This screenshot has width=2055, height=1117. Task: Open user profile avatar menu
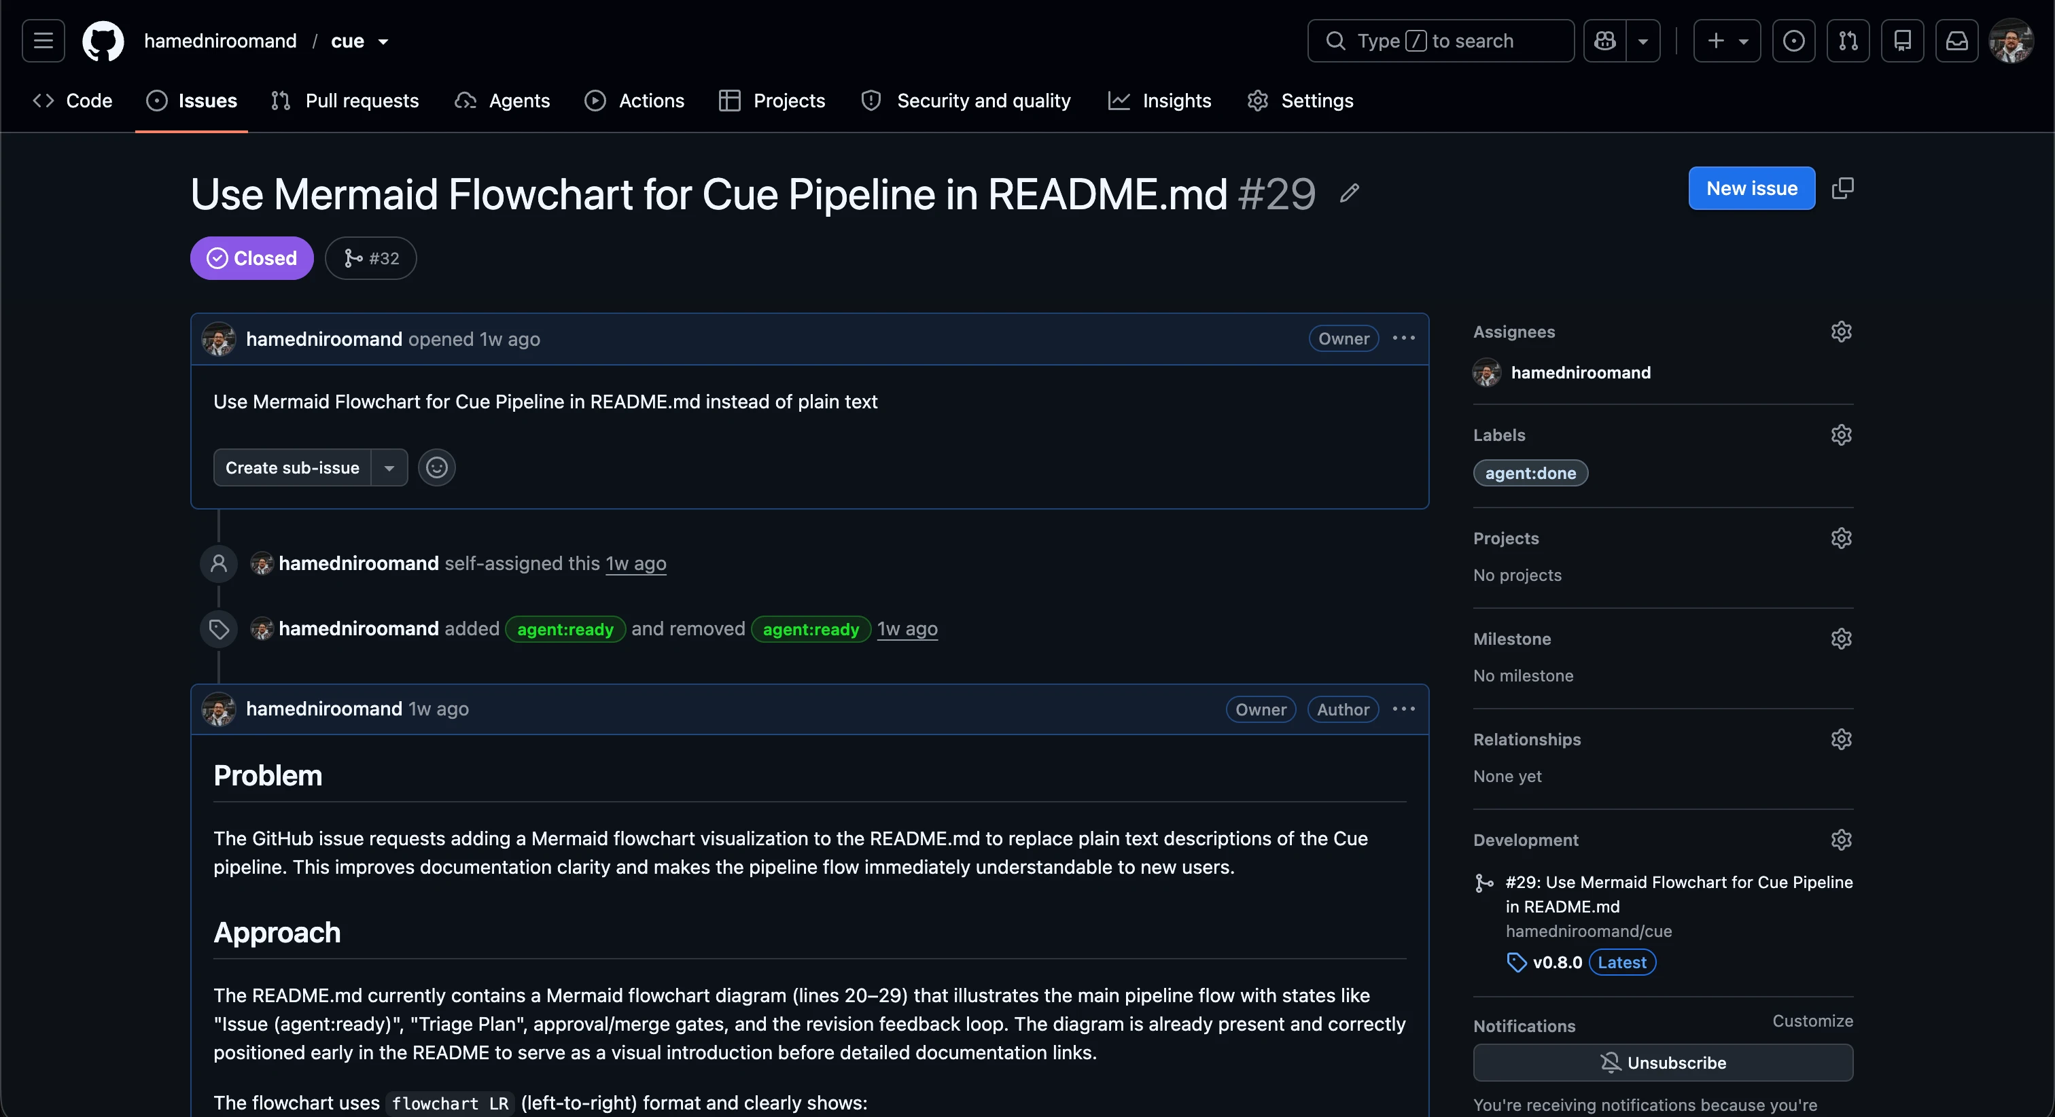tap(2011, 41)
